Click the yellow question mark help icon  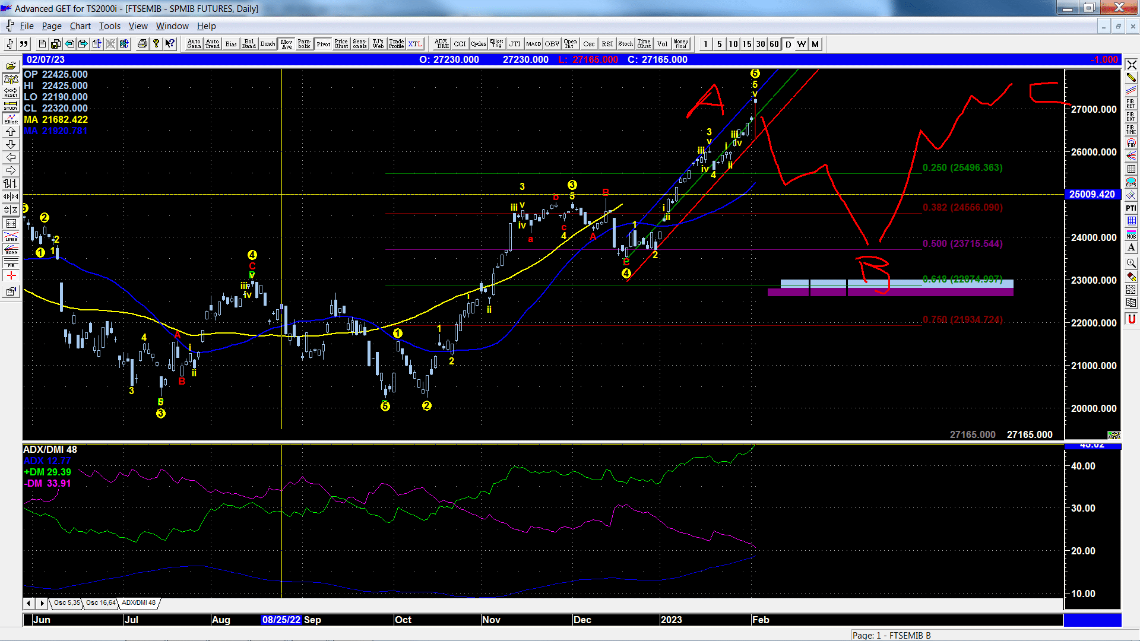click(156, 44)
